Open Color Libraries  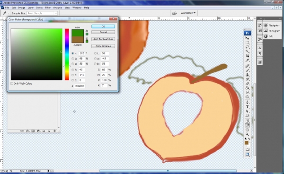coord(103,46)
